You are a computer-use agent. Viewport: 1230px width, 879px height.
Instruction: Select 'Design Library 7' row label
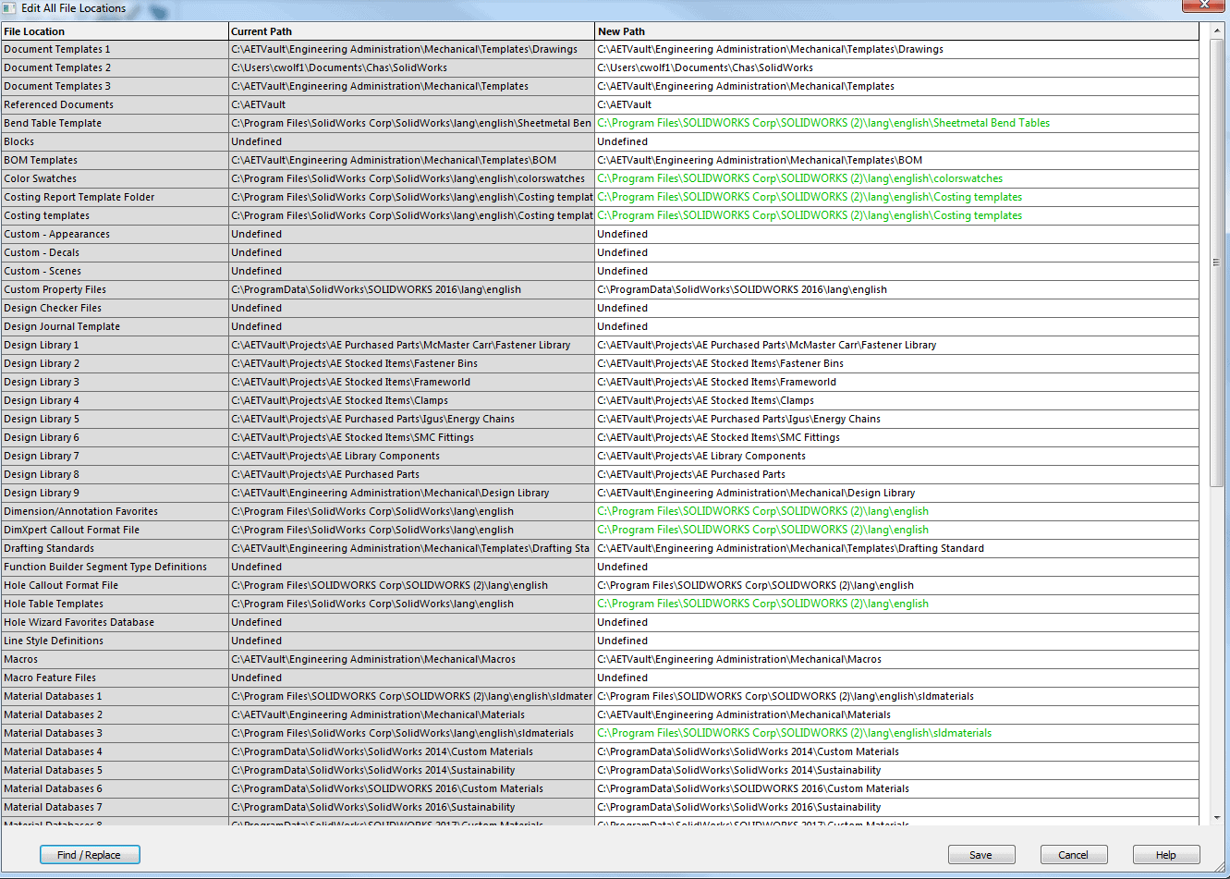click(x=115, y=456)
